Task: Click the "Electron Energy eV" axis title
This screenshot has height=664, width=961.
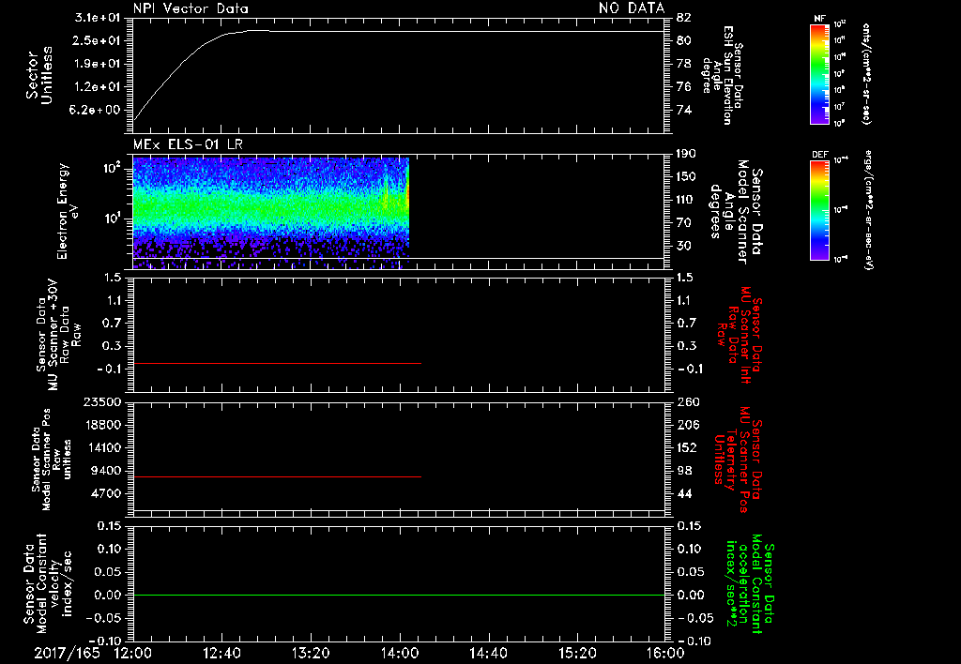Action: [x=68, y=211]
